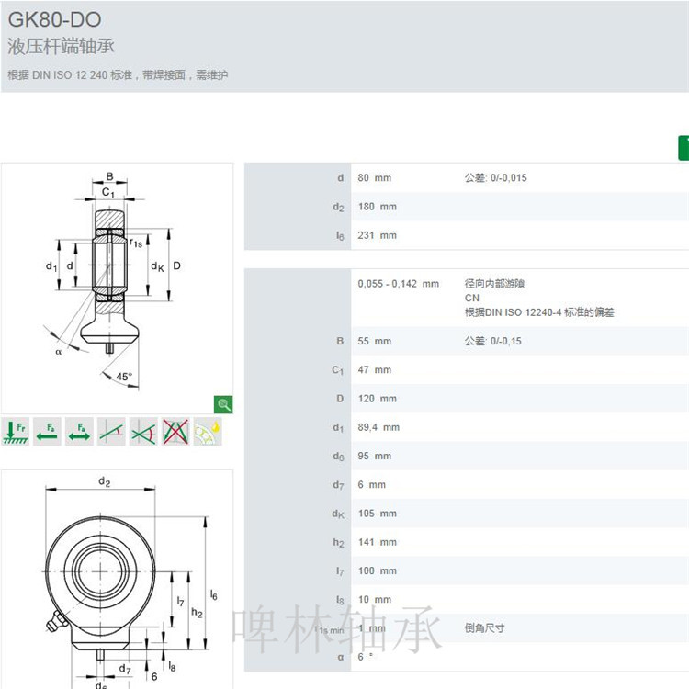Viewport: 689px width, 689px height.
Task: Select the l6 value '231 mm'
Action: point(377,235)
